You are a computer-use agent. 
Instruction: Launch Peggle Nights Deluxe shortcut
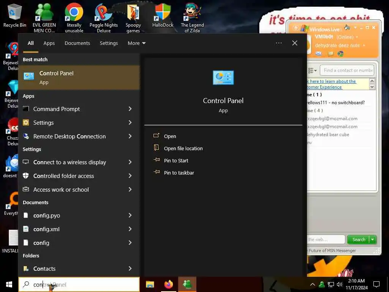[x=104, y=18]
